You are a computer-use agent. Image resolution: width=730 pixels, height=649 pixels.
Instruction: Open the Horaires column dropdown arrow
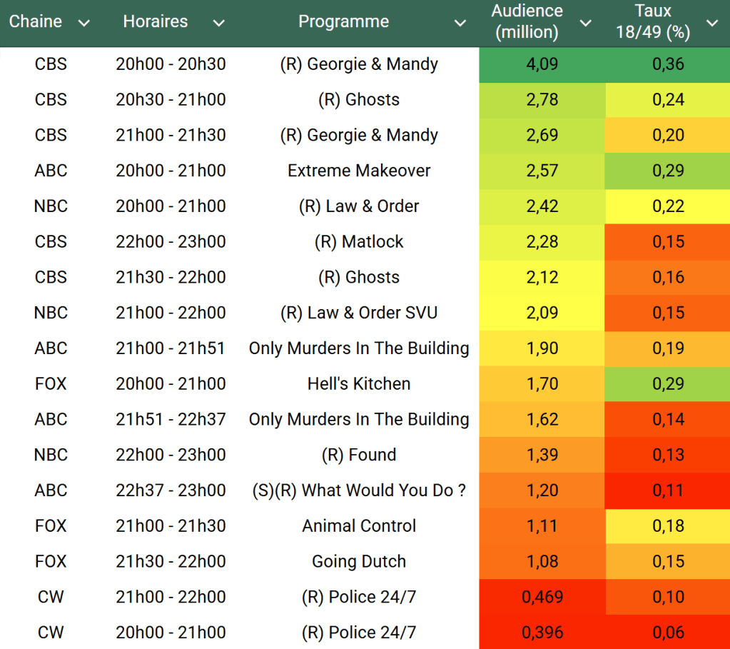click(x=218, y=23)
